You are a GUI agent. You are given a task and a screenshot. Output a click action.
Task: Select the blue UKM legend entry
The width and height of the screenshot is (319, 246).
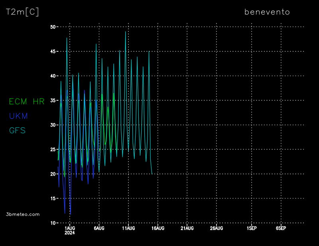[19, 116]
